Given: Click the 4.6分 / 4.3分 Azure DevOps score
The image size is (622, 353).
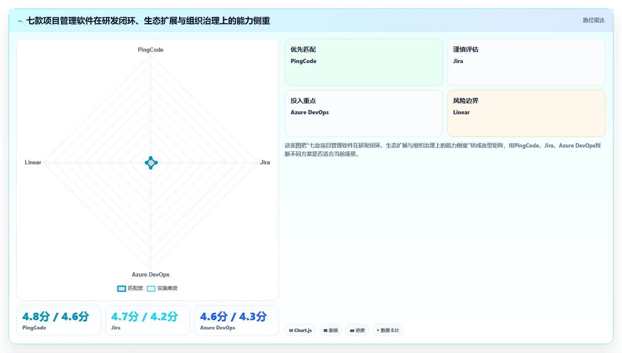Looking at the screenshot, I should (x=237, y=321).
